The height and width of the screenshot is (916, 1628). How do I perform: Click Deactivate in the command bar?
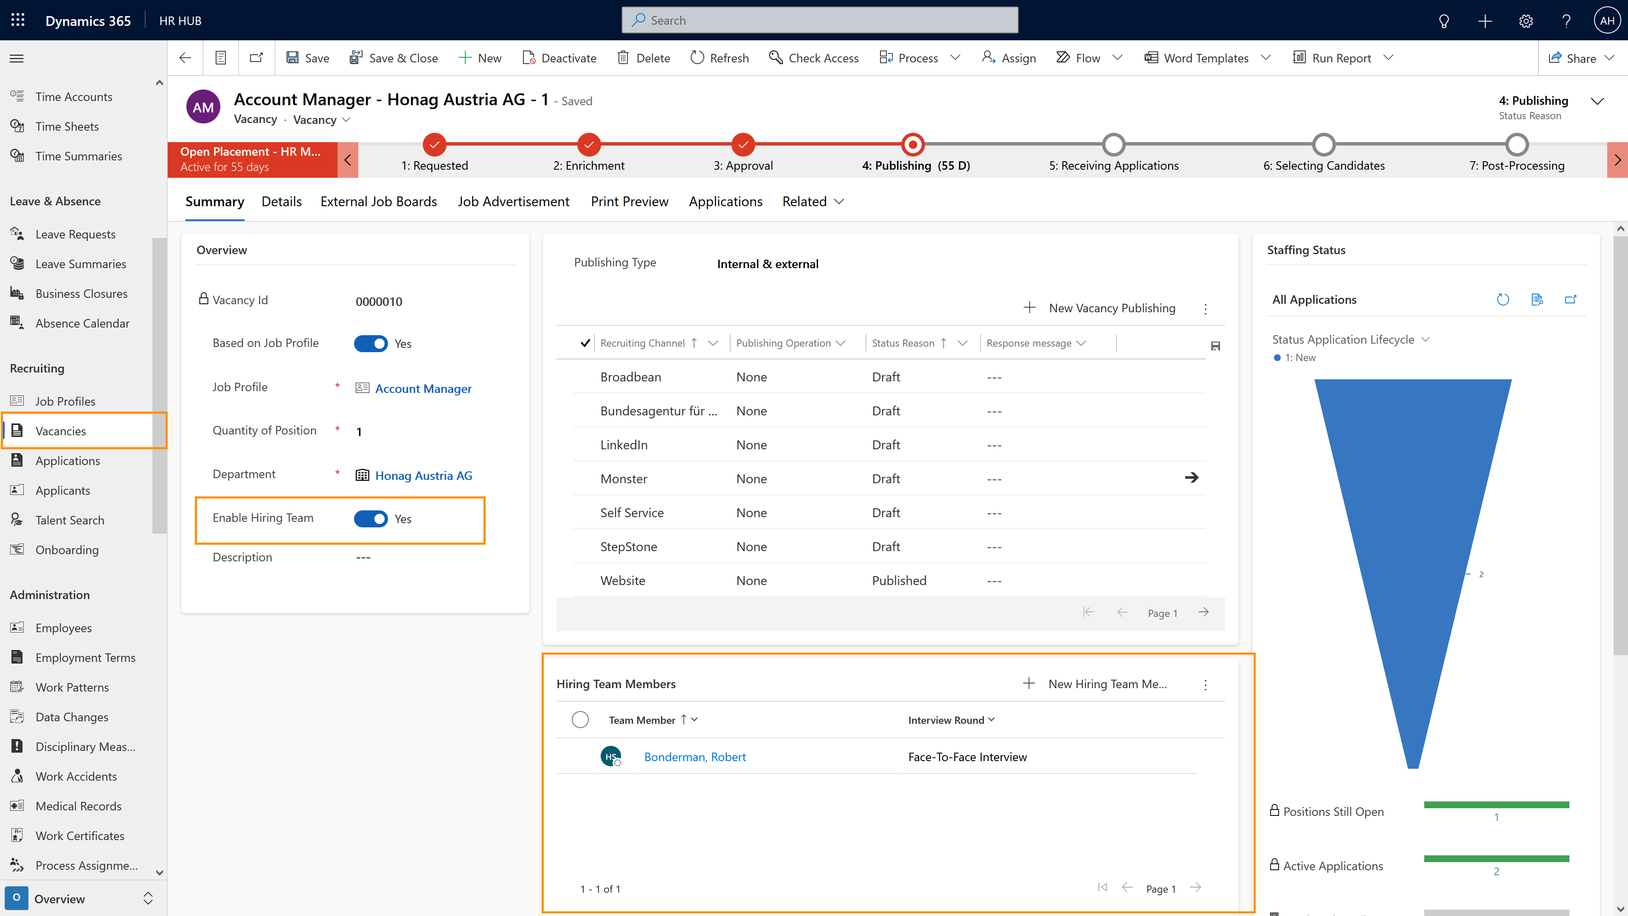[560, 58]
